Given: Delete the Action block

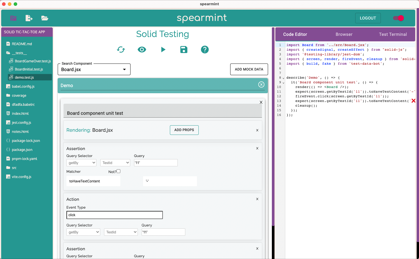Looking at the screenshot, I should click(x=257, y=199).
